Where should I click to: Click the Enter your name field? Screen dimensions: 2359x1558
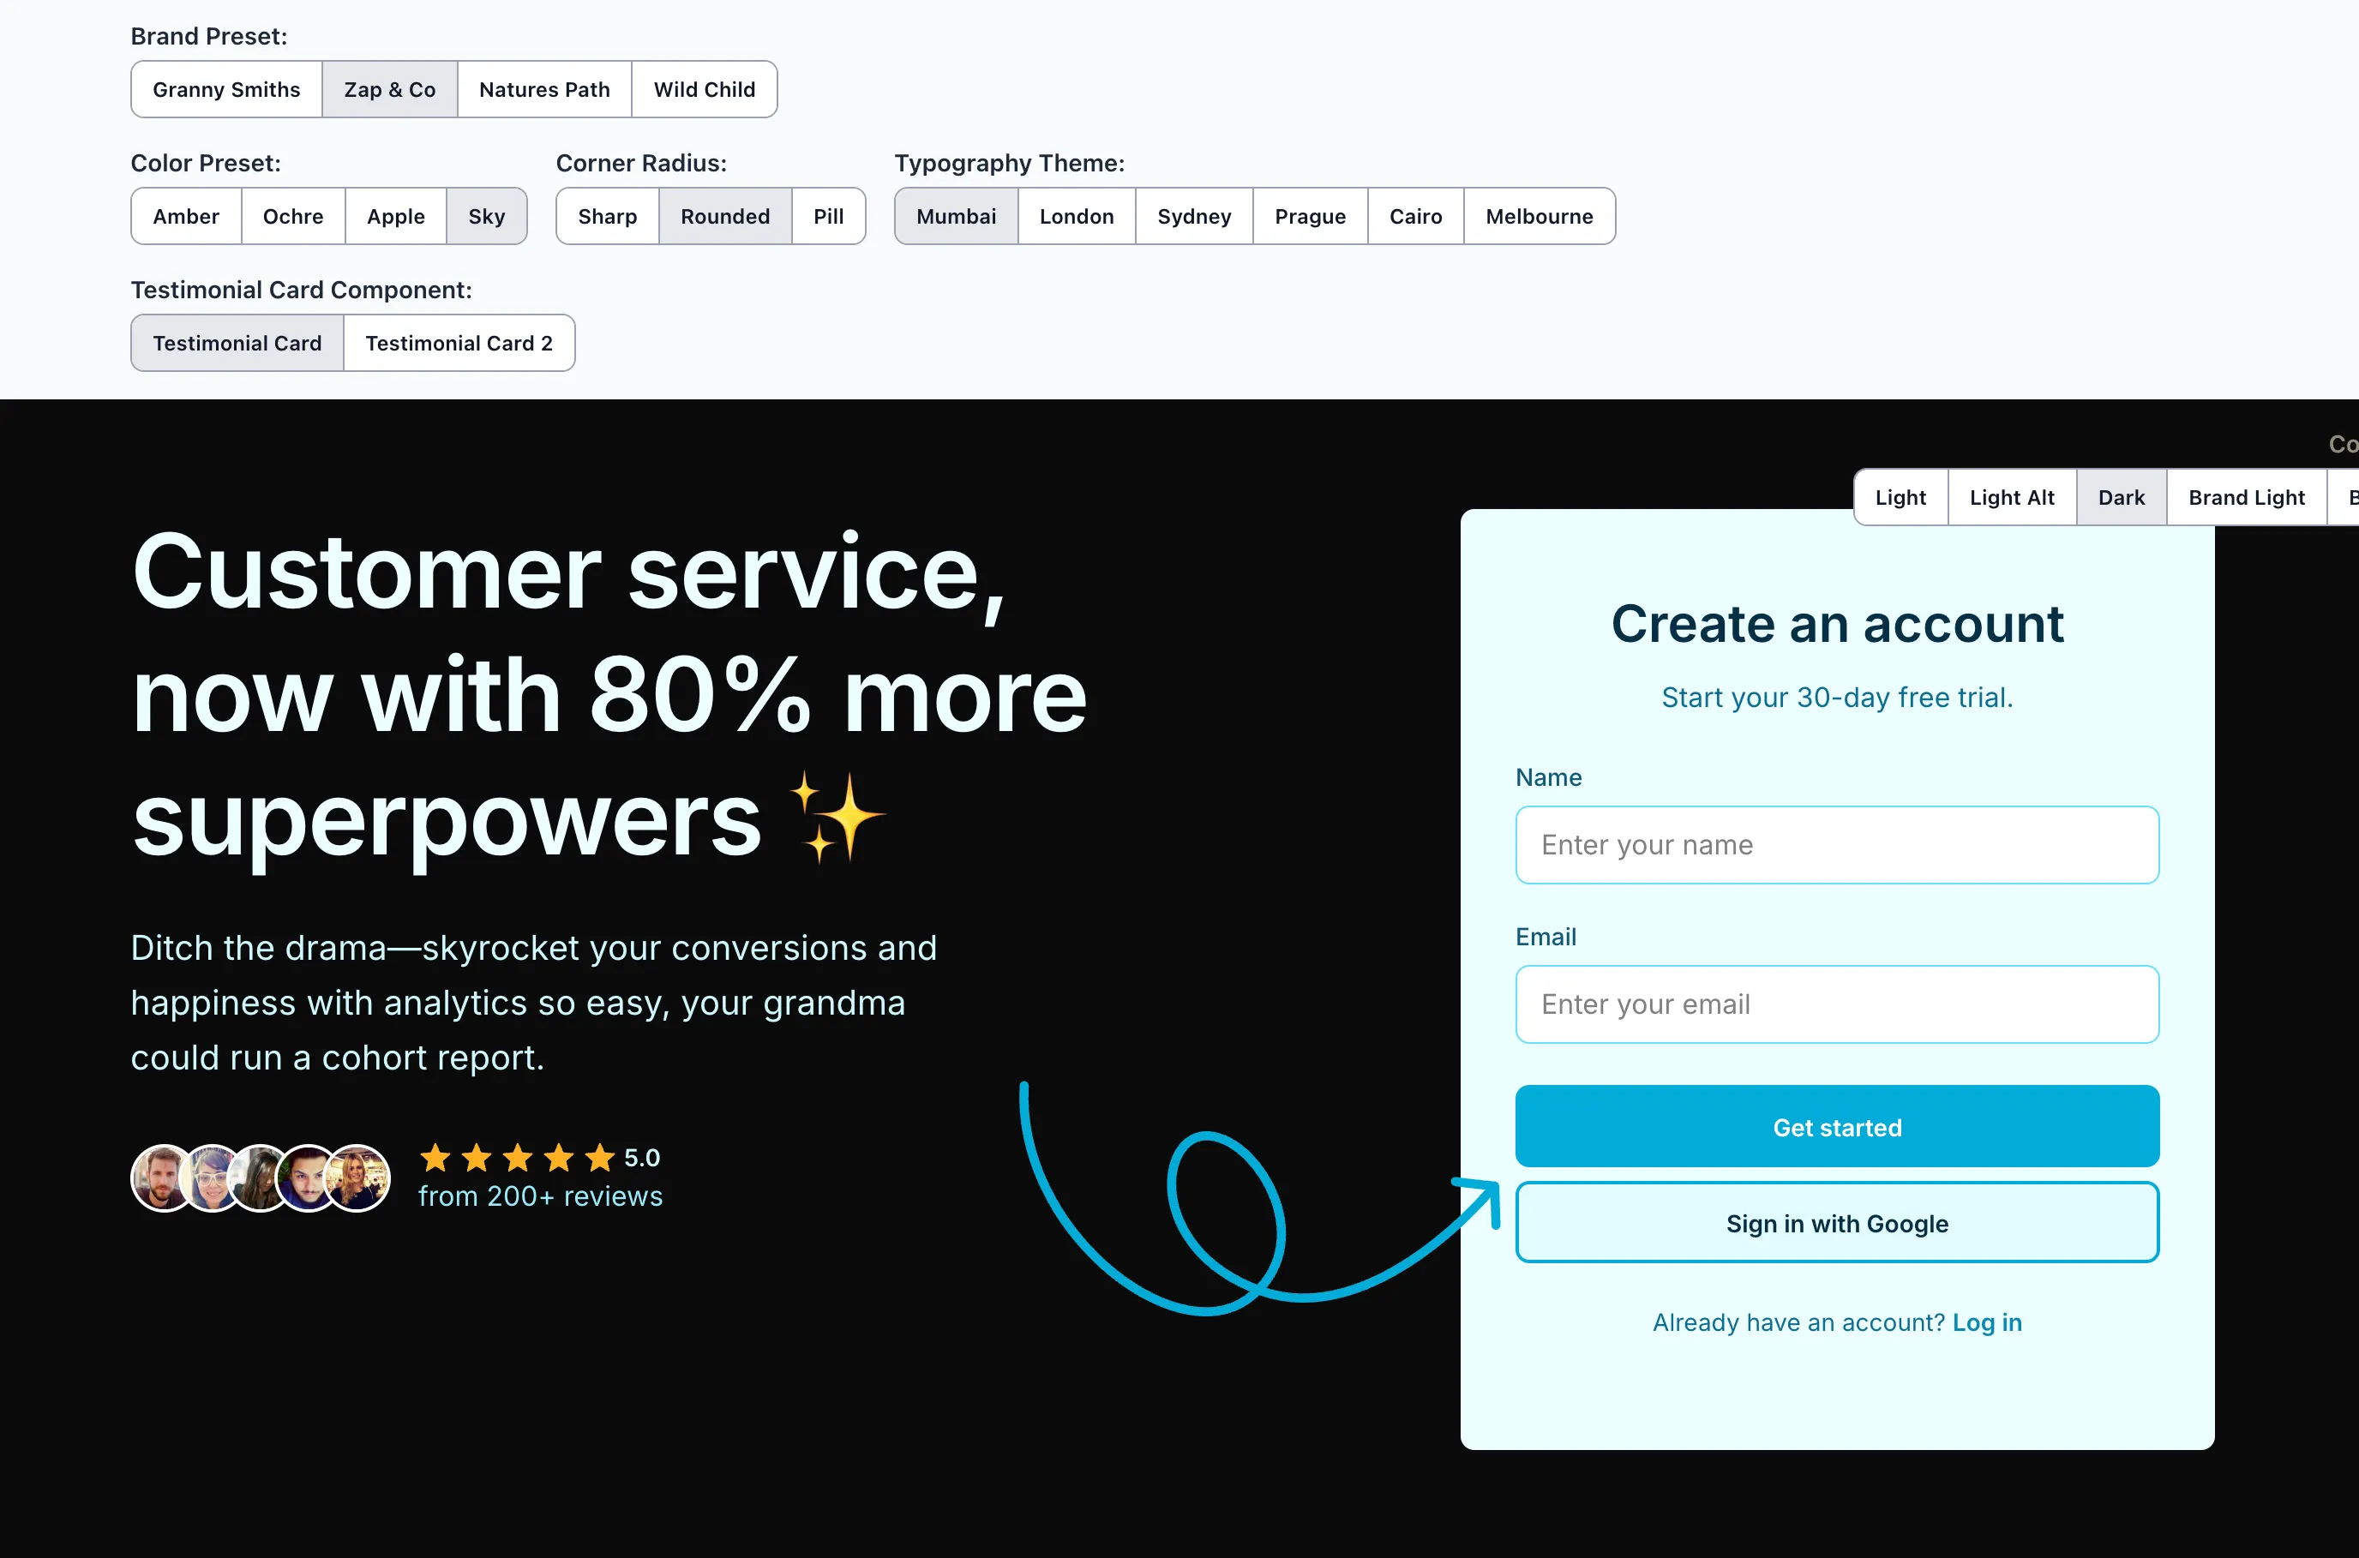click(1835, 846)
